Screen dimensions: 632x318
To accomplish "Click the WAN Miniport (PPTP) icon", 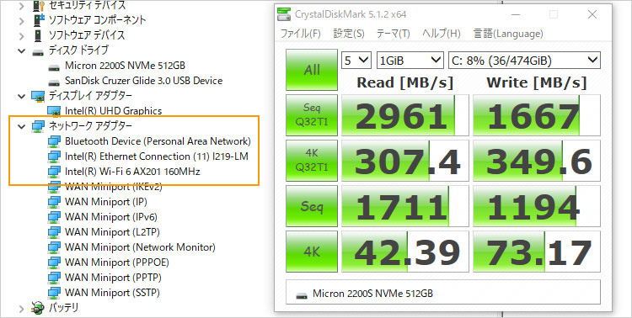I will [54, 278].
